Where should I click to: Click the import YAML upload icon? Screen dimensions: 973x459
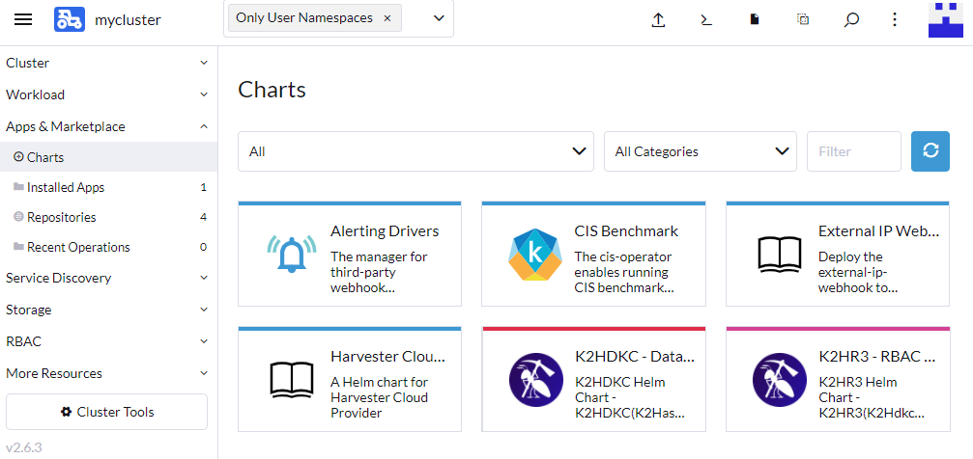click(658, 19)
